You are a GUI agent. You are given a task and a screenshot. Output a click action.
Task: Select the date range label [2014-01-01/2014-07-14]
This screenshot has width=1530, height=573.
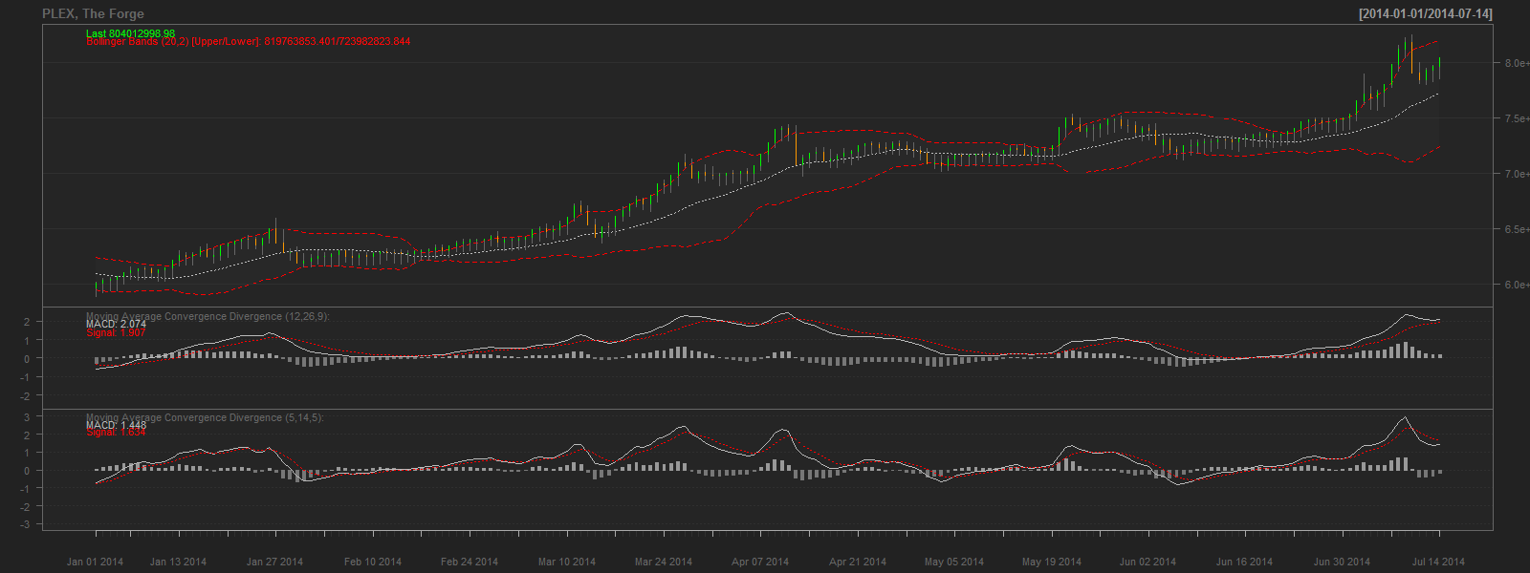click(x=1425, y=13)
